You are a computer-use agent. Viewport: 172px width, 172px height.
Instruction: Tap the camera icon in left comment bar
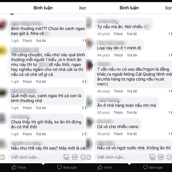click(2, 157)
